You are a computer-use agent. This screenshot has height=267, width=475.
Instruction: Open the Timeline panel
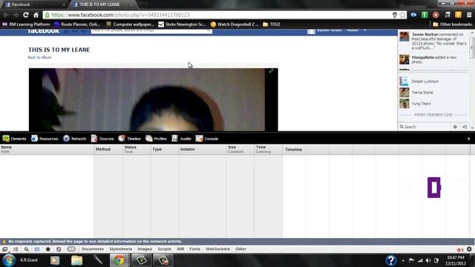pyautogui.click(x=129, y=139)
